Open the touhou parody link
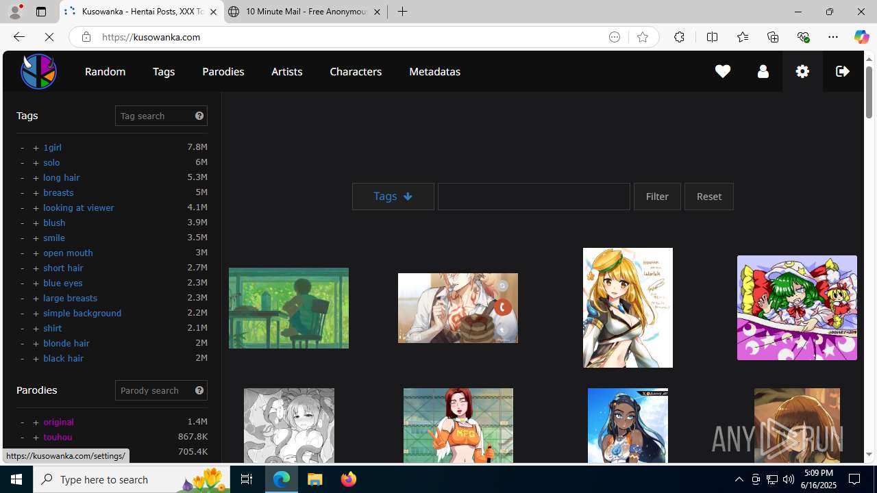The height and width of the screenshot is (493, 877). click(58, 437)
